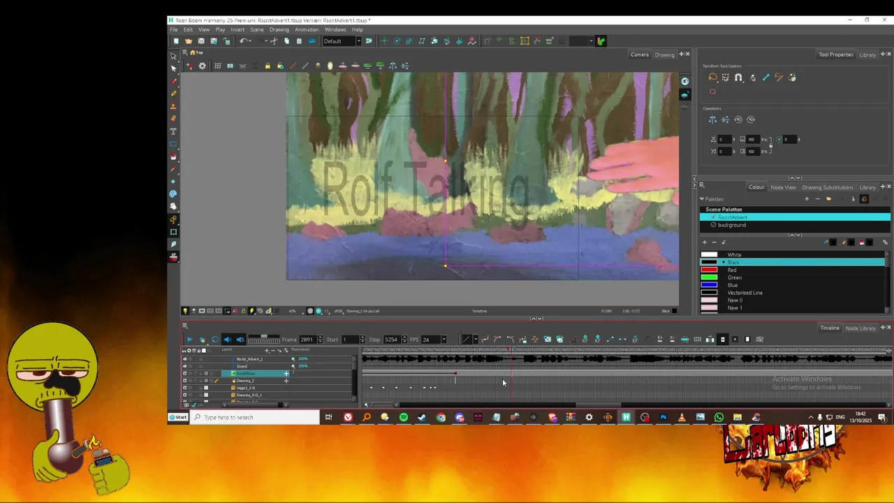
Task: Click the Copy icon in the toolbar
Action: pos(286,41)
